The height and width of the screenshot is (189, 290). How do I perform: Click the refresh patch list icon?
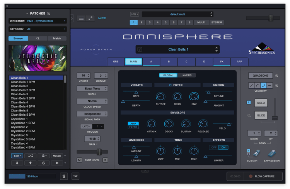[44, 163]
